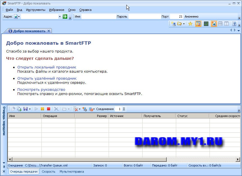Click the Порт port field showing 21
The image size is (242, 176).
(x=176, y=16)
